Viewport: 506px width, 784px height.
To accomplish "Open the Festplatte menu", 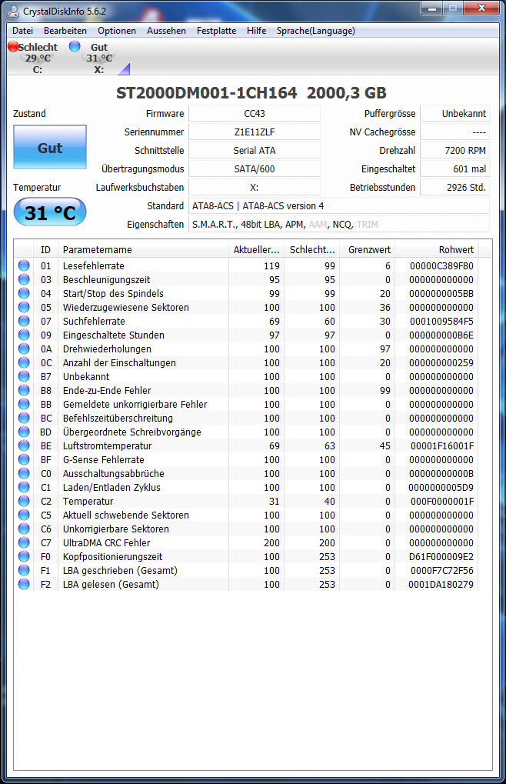I will pos(216,31).
